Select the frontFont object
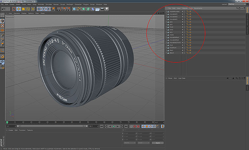This screenshot has height=150, width=249. (173, 48)
